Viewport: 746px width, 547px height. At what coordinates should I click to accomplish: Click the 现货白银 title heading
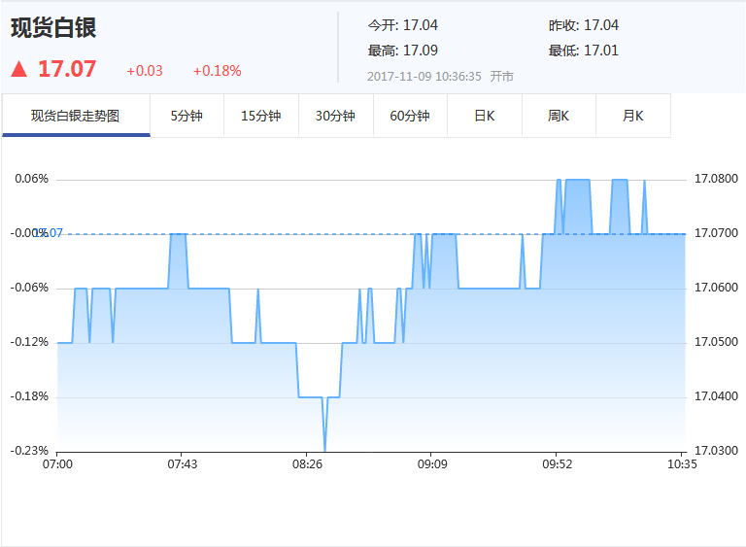53,28
